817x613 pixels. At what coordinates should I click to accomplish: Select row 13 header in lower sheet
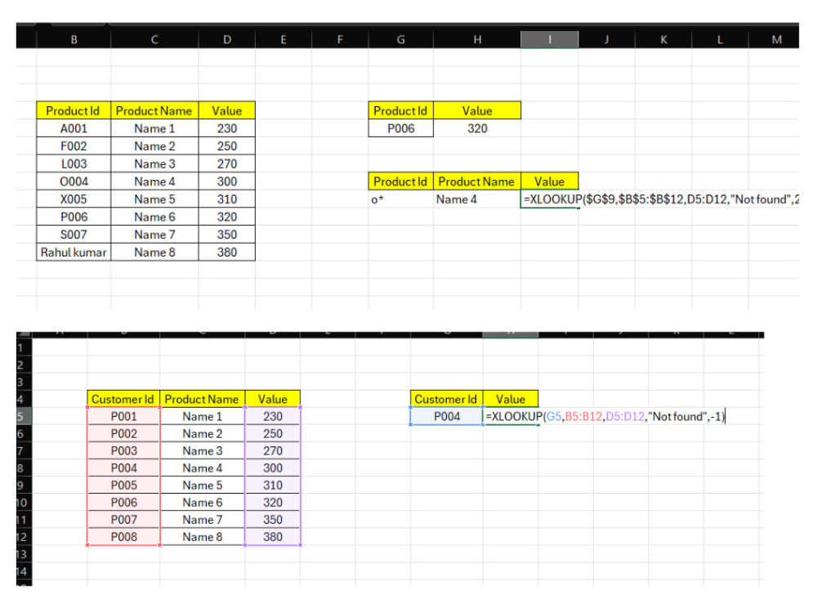[24, 554]
